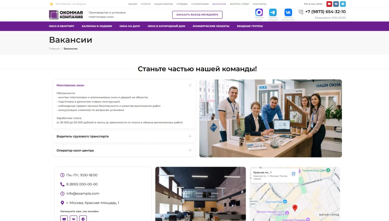
Task: Click the purple phone icon beside 8 (800) number
Action: click(x=62, y=184)
